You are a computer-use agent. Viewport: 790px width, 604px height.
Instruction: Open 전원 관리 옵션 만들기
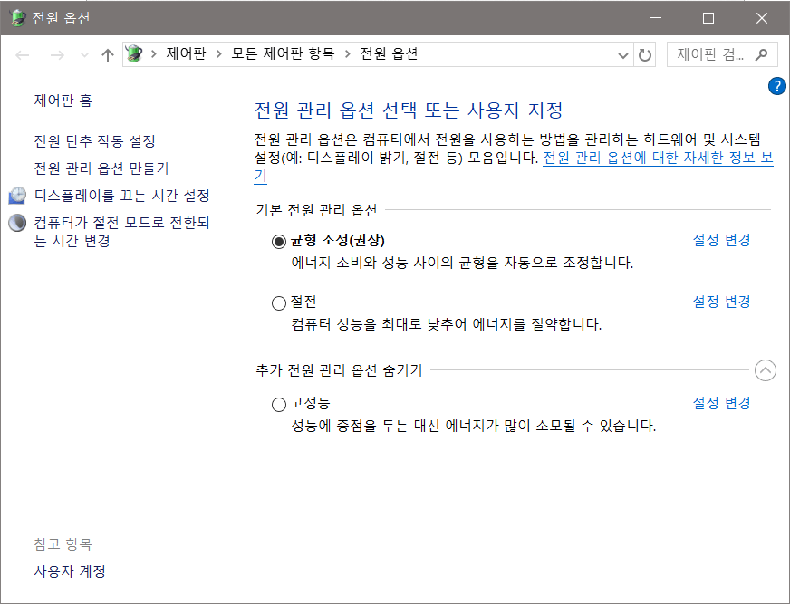point(101,168)
